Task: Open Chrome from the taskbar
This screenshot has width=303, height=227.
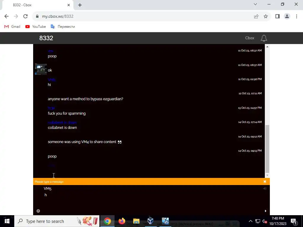Action: point(107,221)
